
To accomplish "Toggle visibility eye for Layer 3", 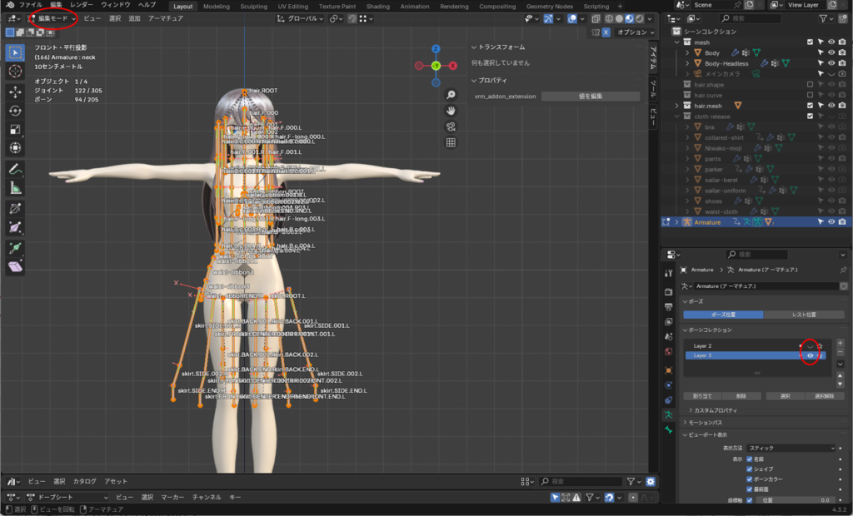I will [x=810, y=355].
